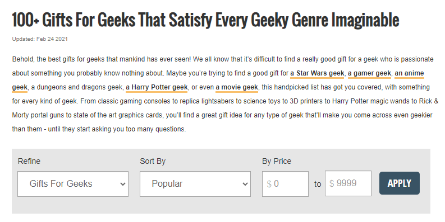Open the 'a Star Wars geek' link
The height and width of the screenshot is (222, 445).
317,73
